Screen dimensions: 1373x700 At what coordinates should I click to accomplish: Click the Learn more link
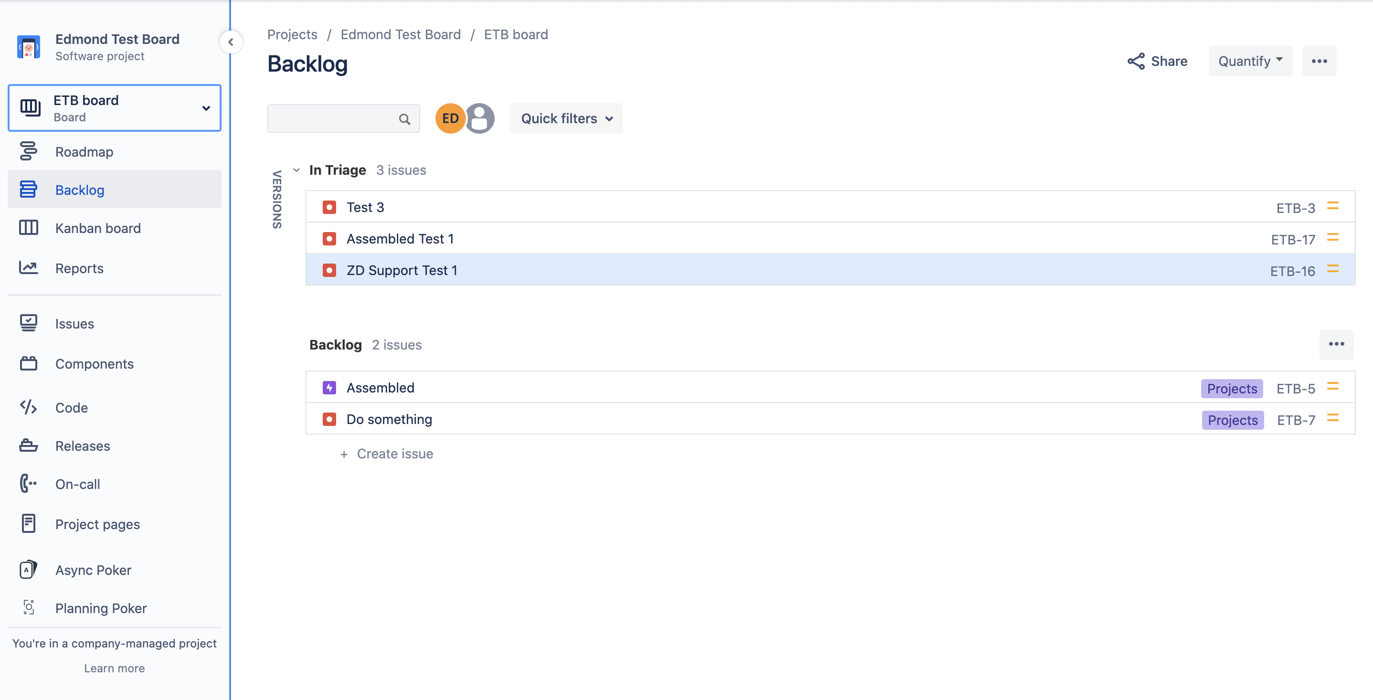114,668
